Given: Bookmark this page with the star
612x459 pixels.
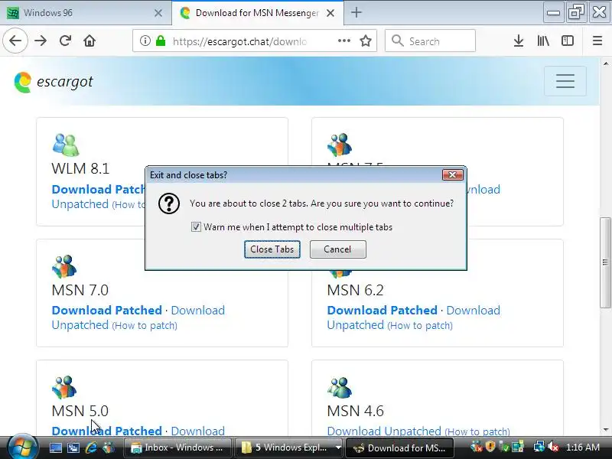Looking at the screenshot, I should click(366, 41).
